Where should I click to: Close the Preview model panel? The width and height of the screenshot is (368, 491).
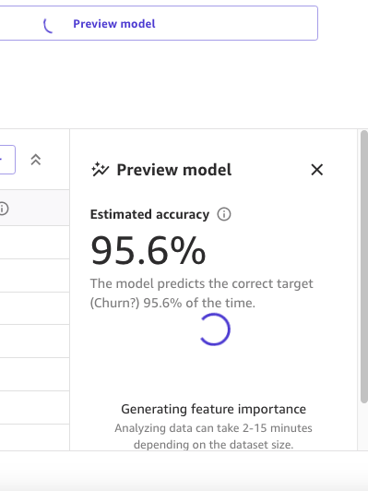317,170
